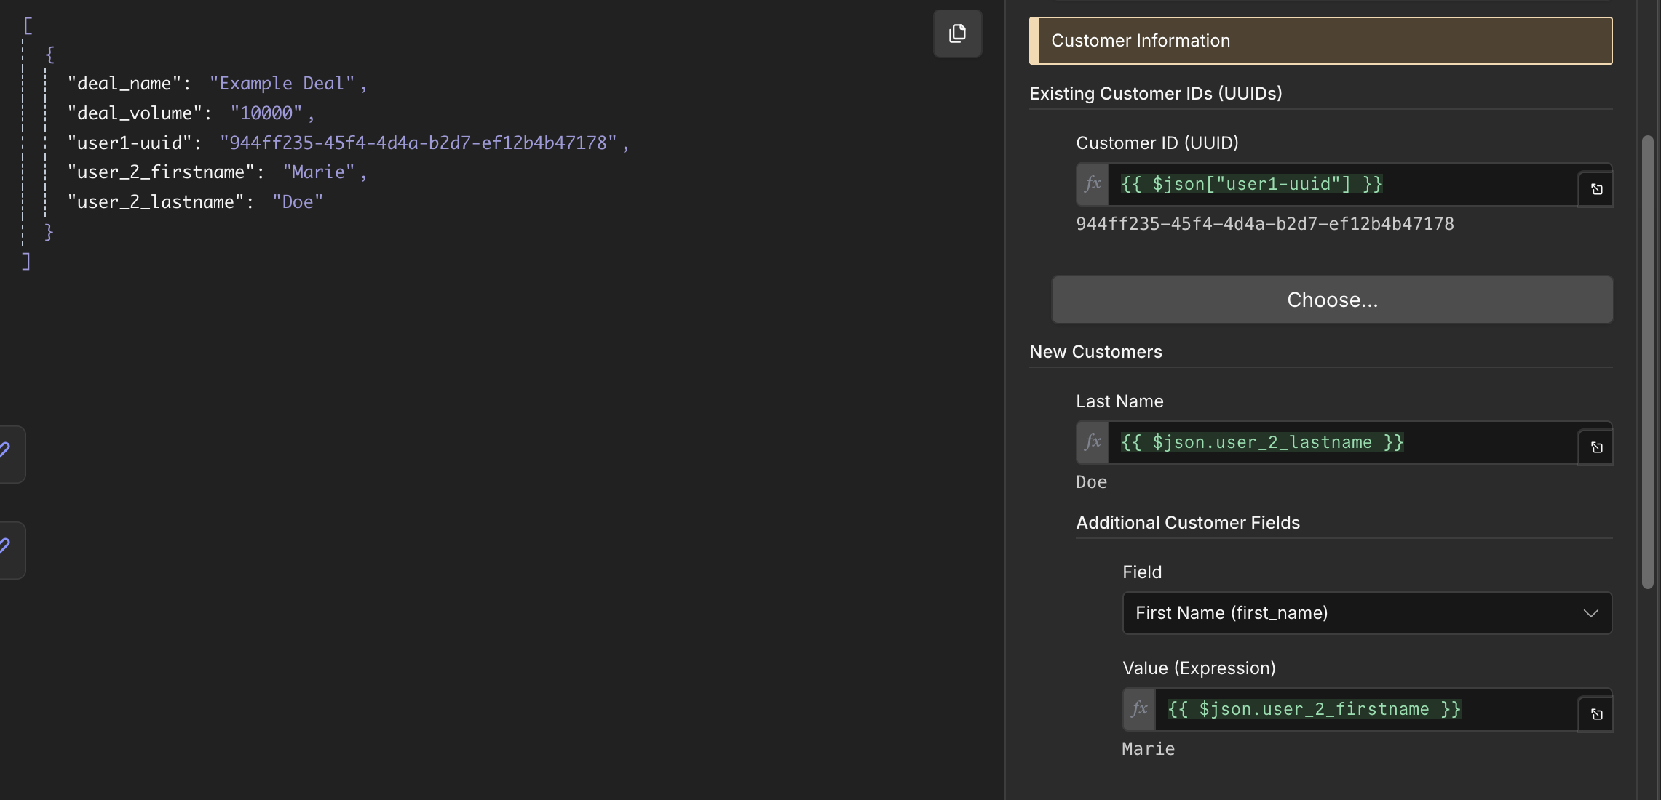This screenshot has width=1661, height=800.
Task: Click the "Example Deal" value in JSON
Action: click(282, 84)
